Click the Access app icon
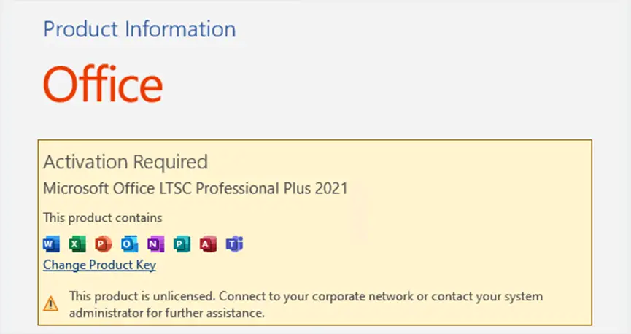The width and height of the screenshot is (631, 334). click(208, 244)
